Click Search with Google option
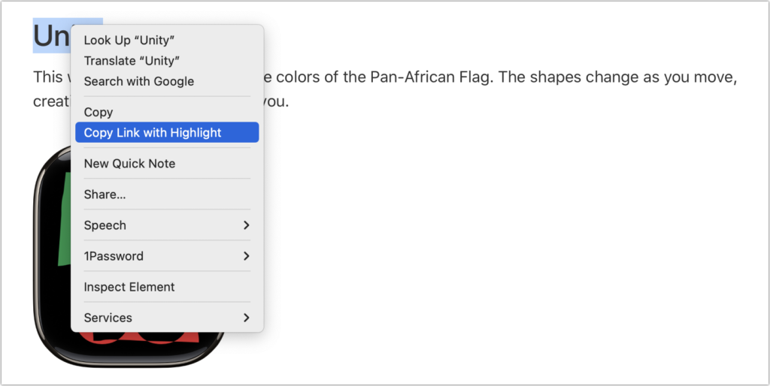 point(139,81)
